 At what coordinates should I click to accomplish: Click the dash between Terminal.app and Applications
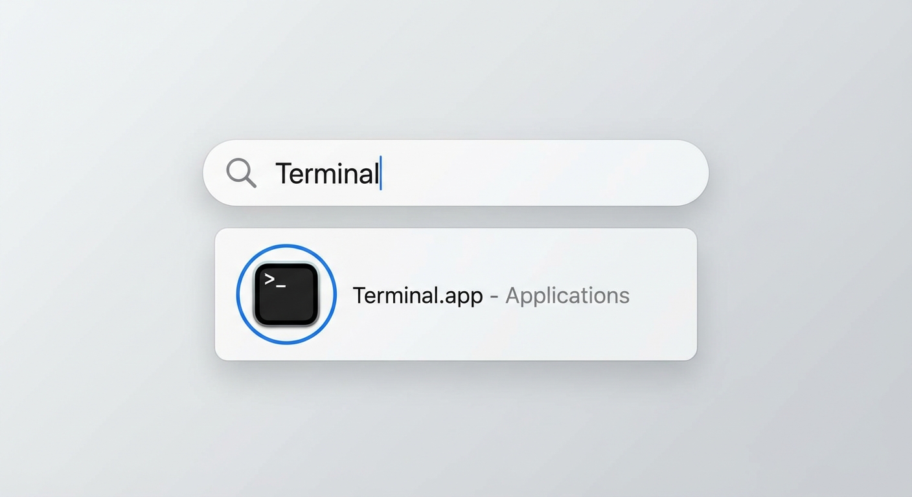[494, 296]
